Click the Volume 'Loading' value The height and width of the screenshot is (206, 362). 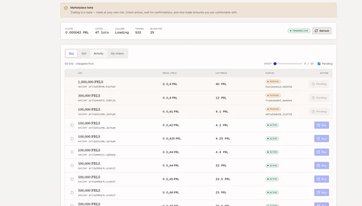[122, 33]
